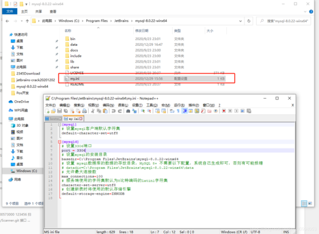Open the Explorer address bar history dropdown
Image resolution: width=319 pixels, height=234 pixels.
click(241, 21)
